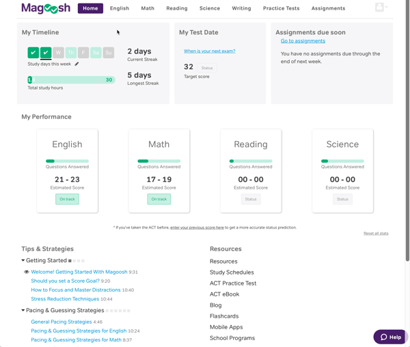The width and height of the screenshot is (410, 347).
Task: Open the Practice Tests tab
Action: (x=281, y=8)
